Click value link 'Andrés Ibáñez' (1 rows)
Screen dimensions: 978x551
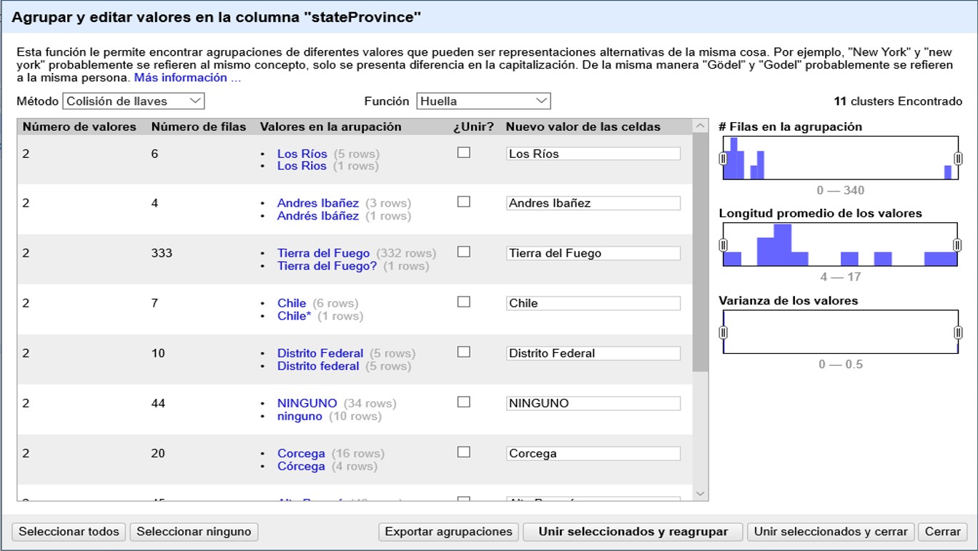pos(318,216)
